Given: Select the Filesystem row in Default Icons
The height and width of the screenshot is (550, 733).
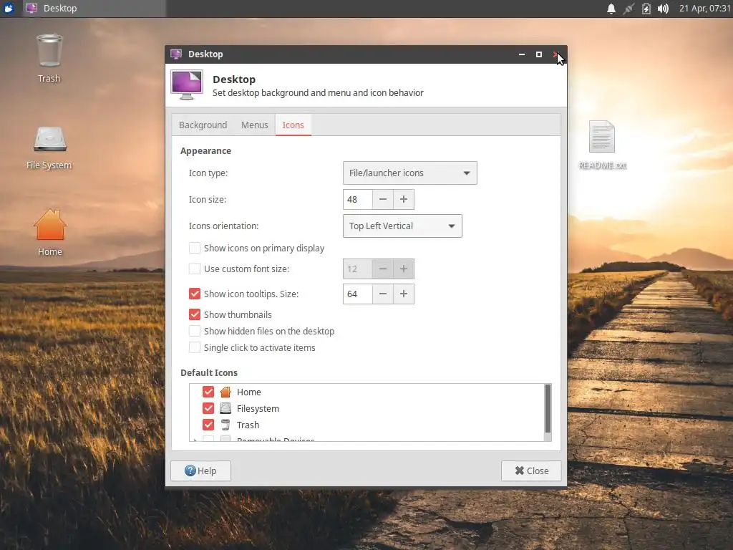Looking at the screenshot, I should tap(367, 408).
